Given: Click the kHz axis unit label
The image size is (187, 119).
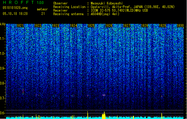Looking at the screenshot, I should [x=3, y=24].
